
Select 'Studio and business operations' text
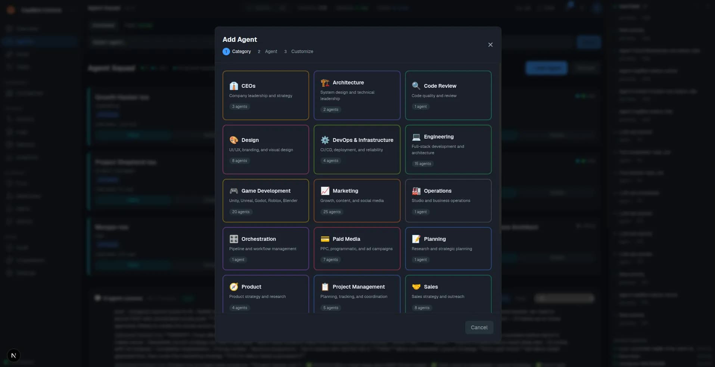pyautogui.click(x=441, y=200)
